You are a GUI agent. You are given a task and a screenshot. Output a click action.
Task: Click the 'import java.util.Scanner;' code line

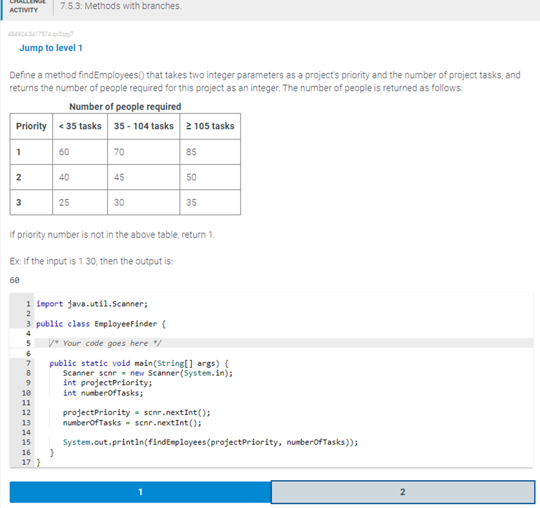click(x=92, y=304)
